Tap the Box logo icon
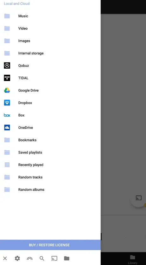 click(x=7, y=115)
